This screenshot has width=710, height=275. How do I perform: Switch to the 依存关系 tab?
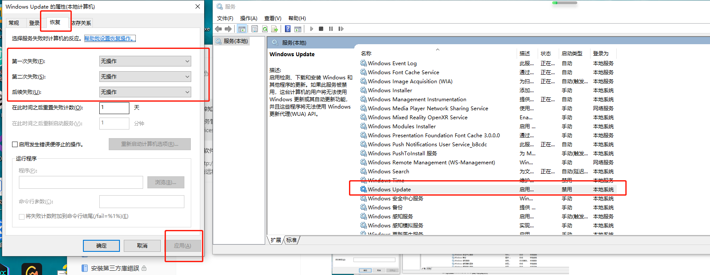click(x=81, y=23)
